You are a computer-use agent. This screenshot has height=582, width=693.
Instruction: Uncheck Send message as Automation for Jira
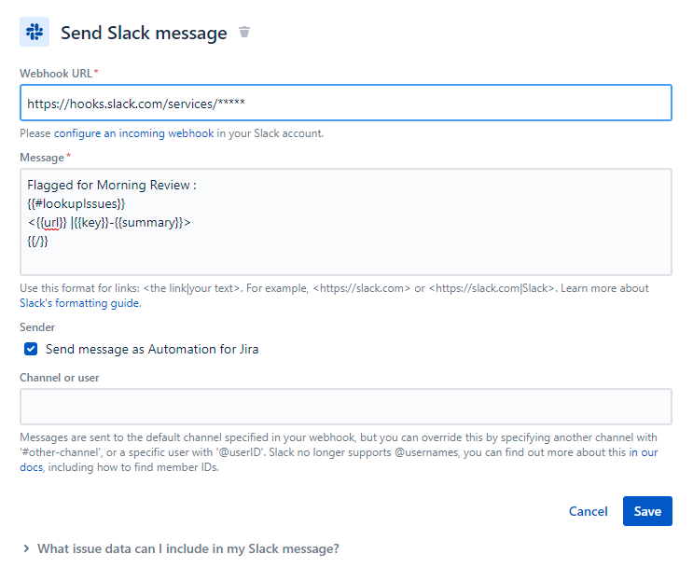31,349
